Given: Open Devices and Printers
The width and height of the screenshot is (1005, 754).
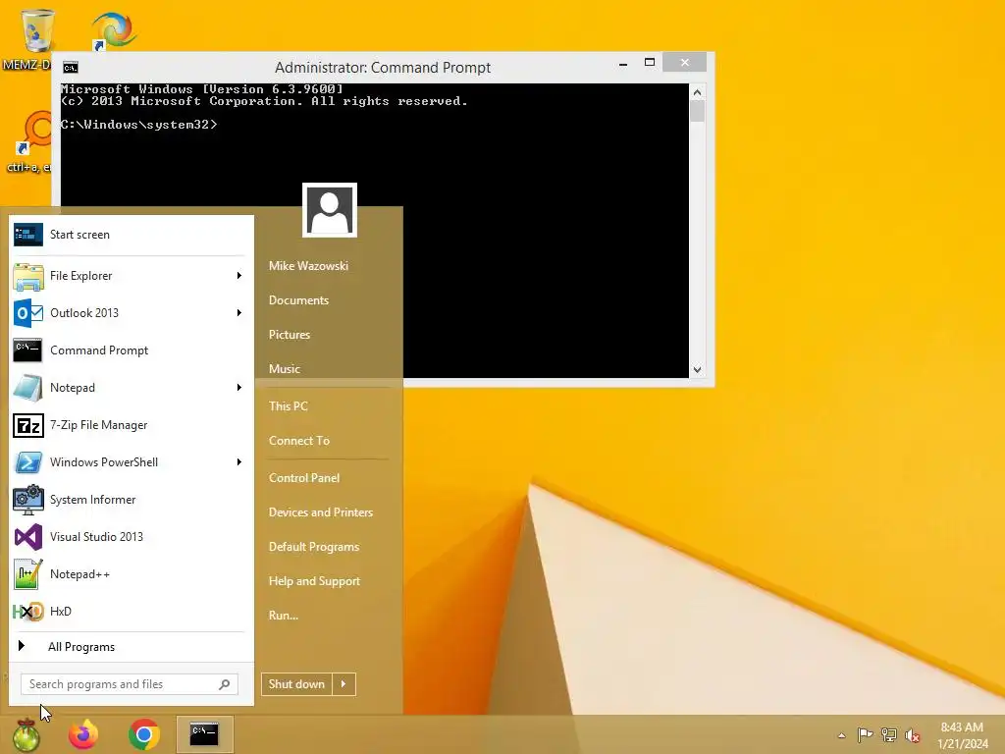Looking at the screenshot, I should coord(321,512).
